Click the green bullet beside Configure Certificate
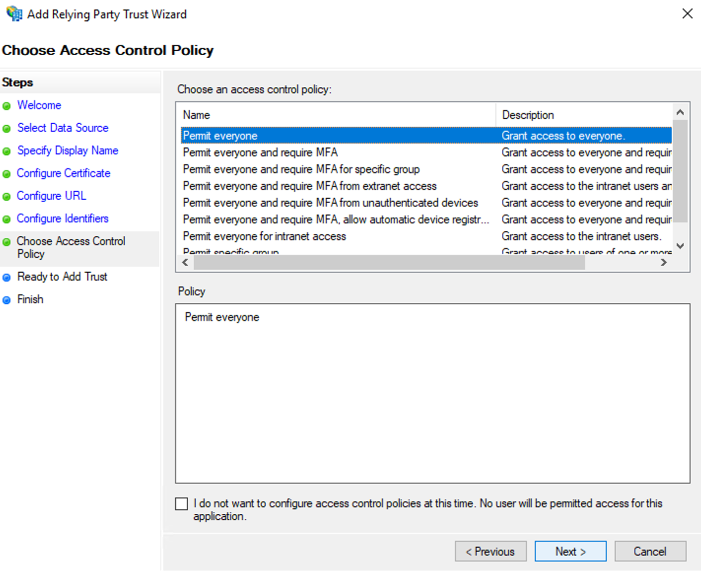The width and height of the screenshot is (701, 571). point(7,174)
